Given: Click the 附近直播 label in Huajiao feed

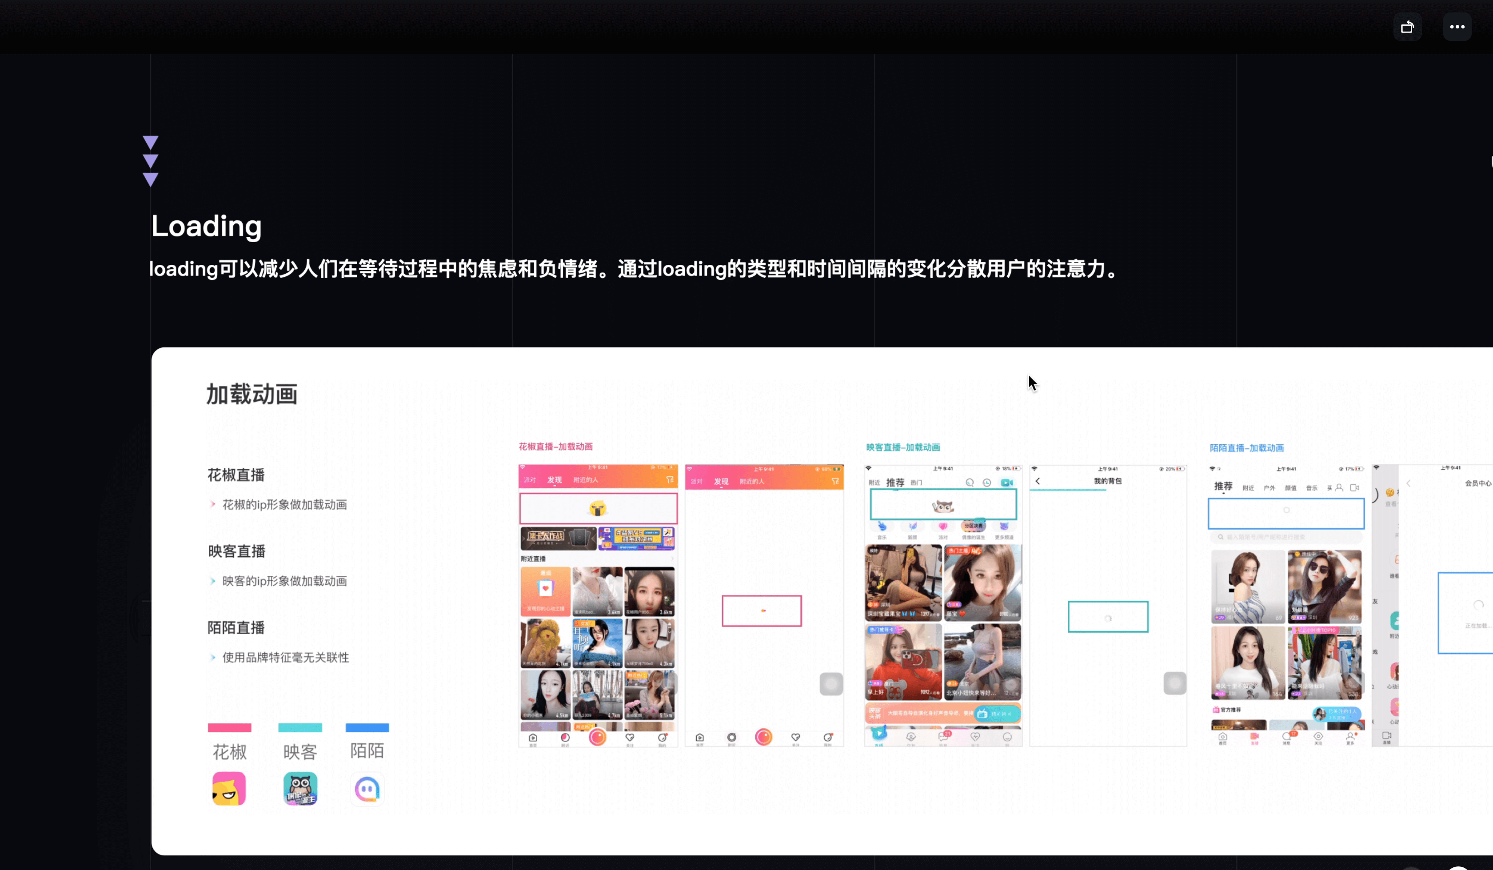Looking at the screenshot, I should click(x=533, y=558).
